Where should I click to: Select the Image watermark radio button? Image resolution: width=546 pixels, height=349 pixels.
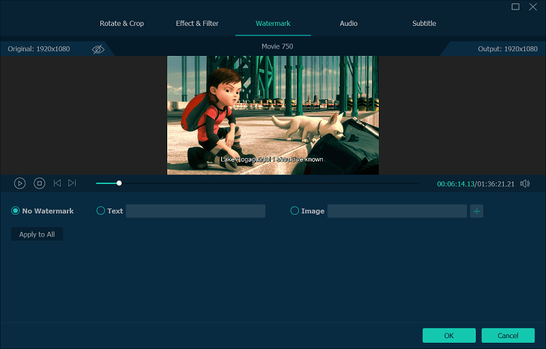[295, 211]
